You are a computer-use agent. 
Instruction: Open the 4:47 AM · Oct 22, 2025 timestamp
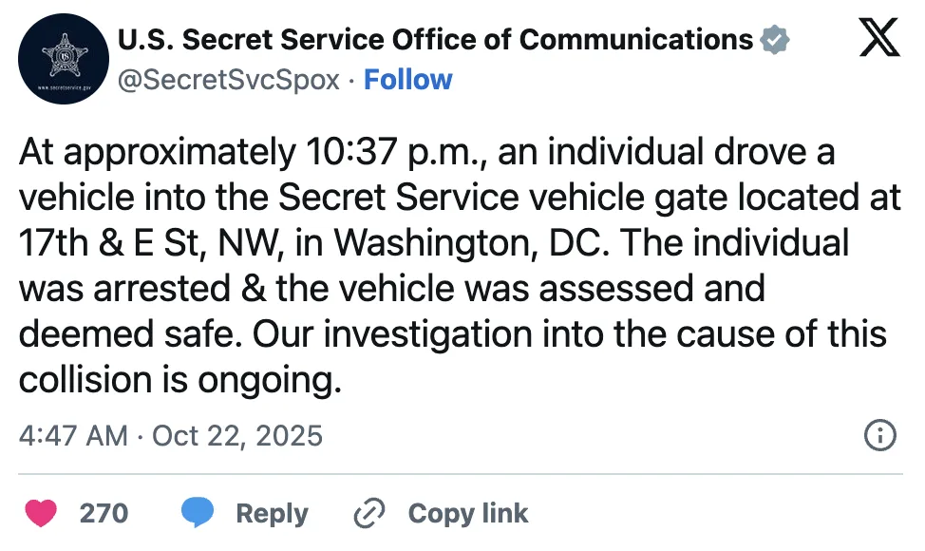(171, 436)
